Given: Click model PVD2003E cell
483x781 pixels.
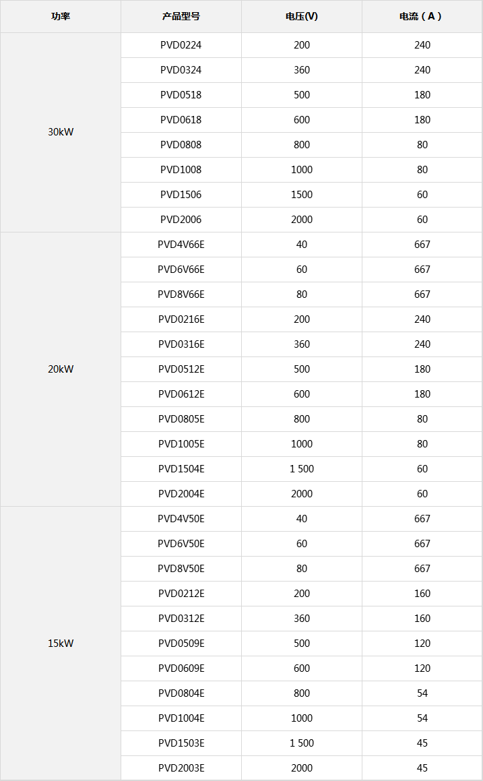Looking at the screenshot, I should point(181,768).
